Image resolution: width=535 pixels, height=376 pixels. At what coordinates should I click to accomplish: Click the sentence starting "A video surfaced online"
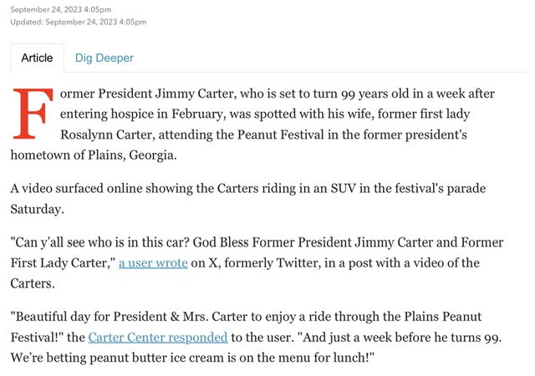click(248, 199)
